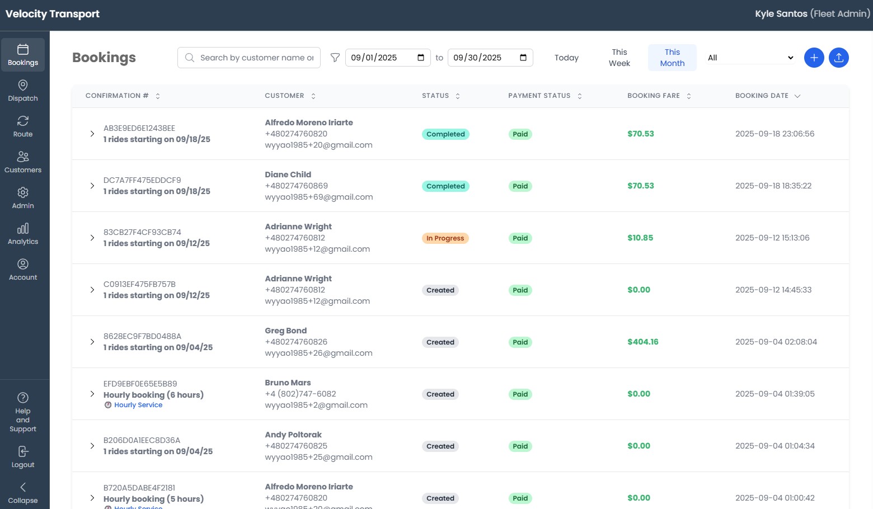The height and width of the screenshot is (509, 873).
Task: Expand Greg Bond's booking row
Action: pyautogui.click(x=92, y=342)
